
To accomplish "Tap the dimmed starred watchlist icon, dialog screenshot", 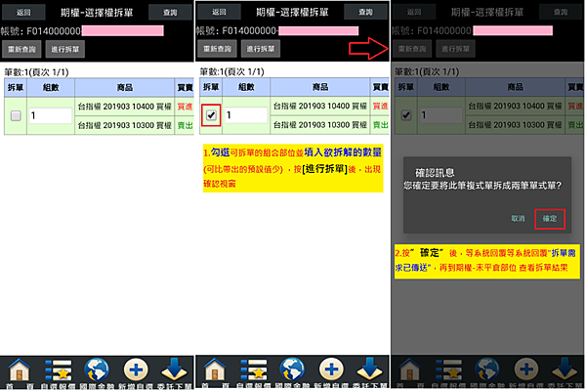I will click(449, 370).
